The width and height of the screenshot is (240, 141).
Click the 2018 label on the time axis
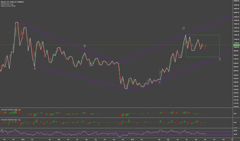click(x=23, y=139)
